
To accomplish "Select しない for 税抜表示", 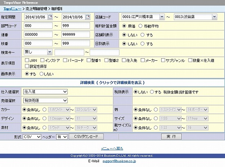I will (135, 92).
